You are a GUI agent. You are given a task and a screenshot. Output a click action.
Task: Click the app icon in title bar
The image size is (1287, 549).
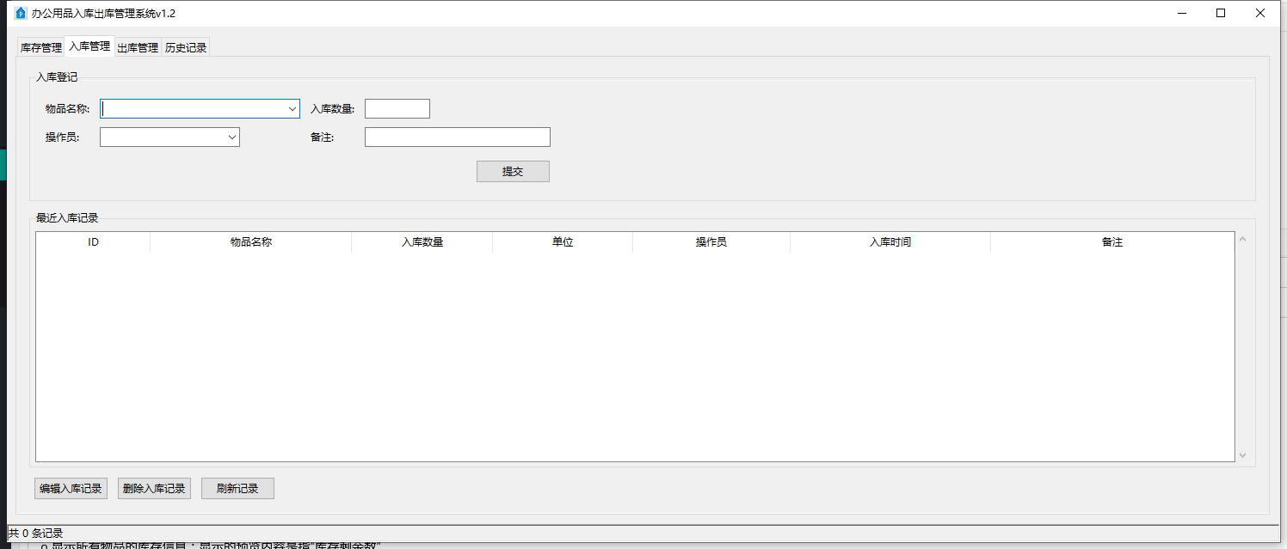point(21,14)
